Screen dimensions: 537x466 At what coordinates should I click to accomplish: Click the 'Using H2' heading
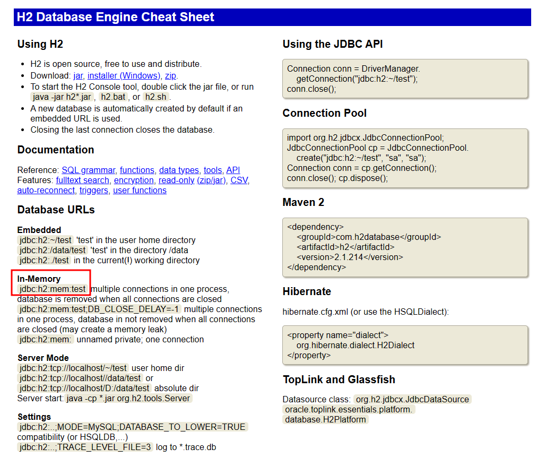pyautogui.click(x=40, y=44)
